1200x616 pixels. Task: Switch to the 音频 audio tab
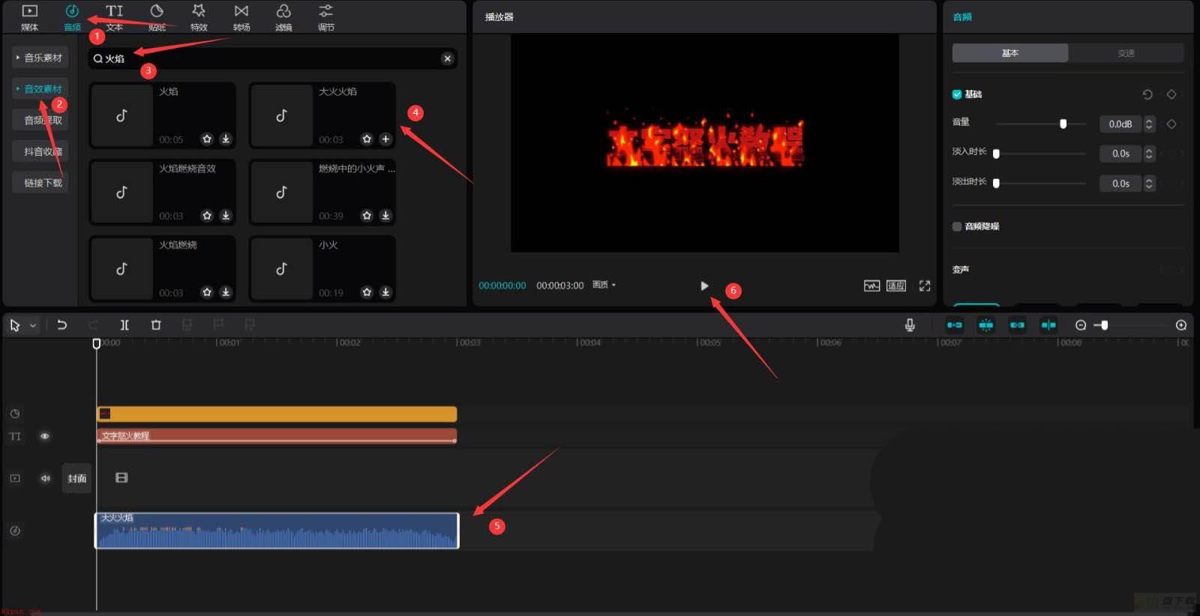72,17
